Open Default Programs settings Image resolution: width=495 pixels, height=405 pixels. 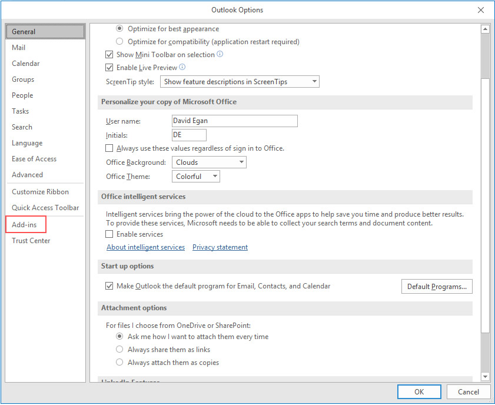pos(437,286)
